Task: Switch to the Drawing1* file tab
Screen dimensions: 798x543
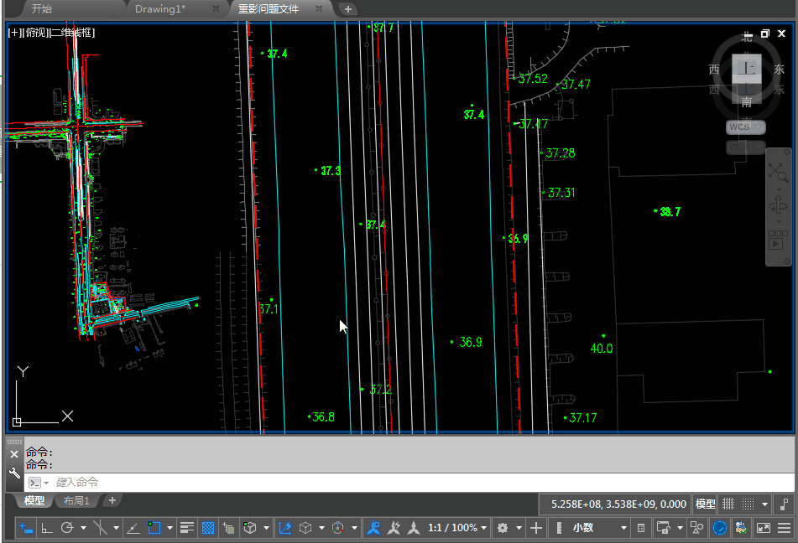Action: point(160,9)
